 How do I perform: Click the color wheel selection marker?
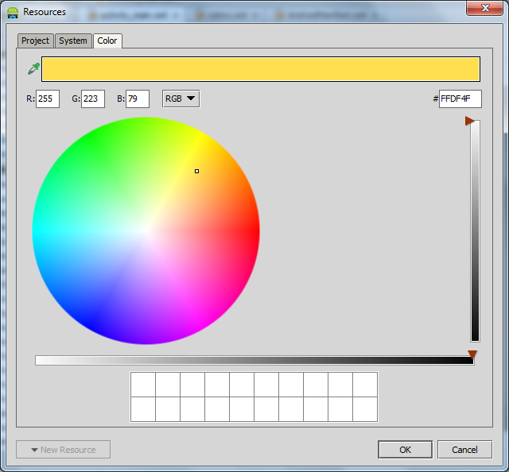coord(196,172)
